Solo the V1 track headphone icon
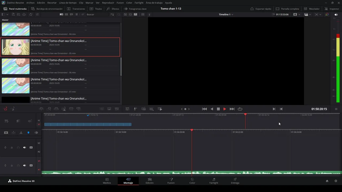The image size is (342, 192). [x=18, y=165]
